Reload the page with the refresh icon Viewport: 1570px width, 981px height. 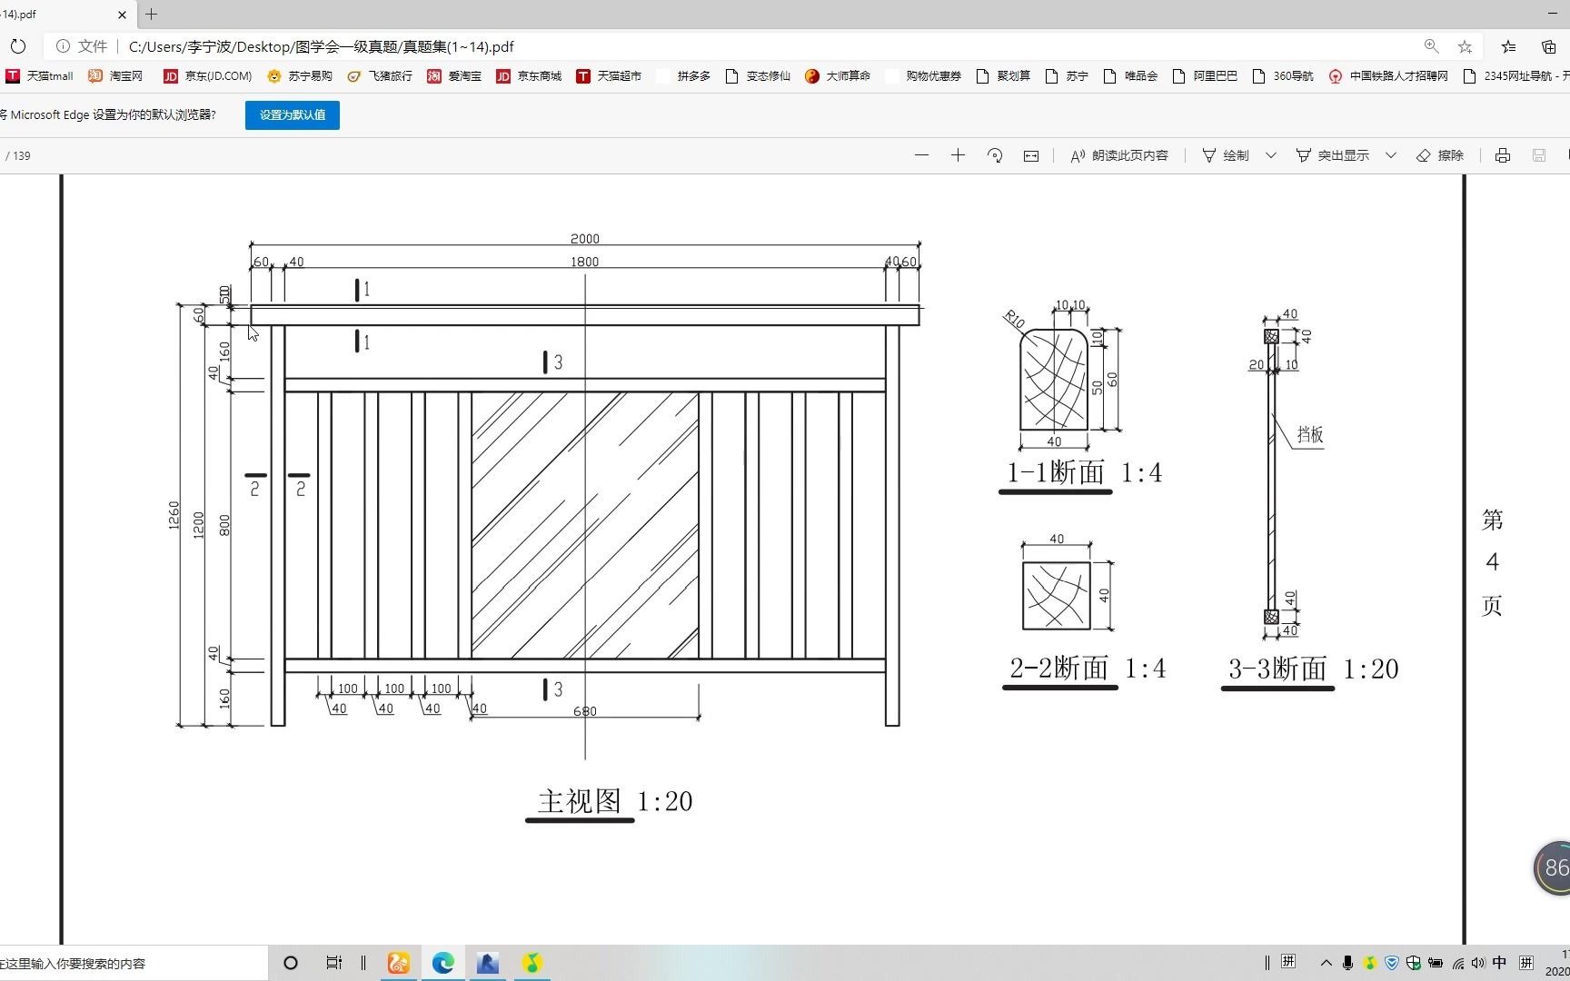tap(17, 46)
